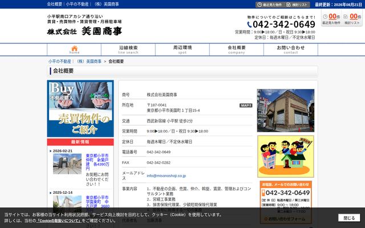Click 小平の不動産 link in top blue bar
The width and height of the screenshot is (365, 228).
pos(77,4)
